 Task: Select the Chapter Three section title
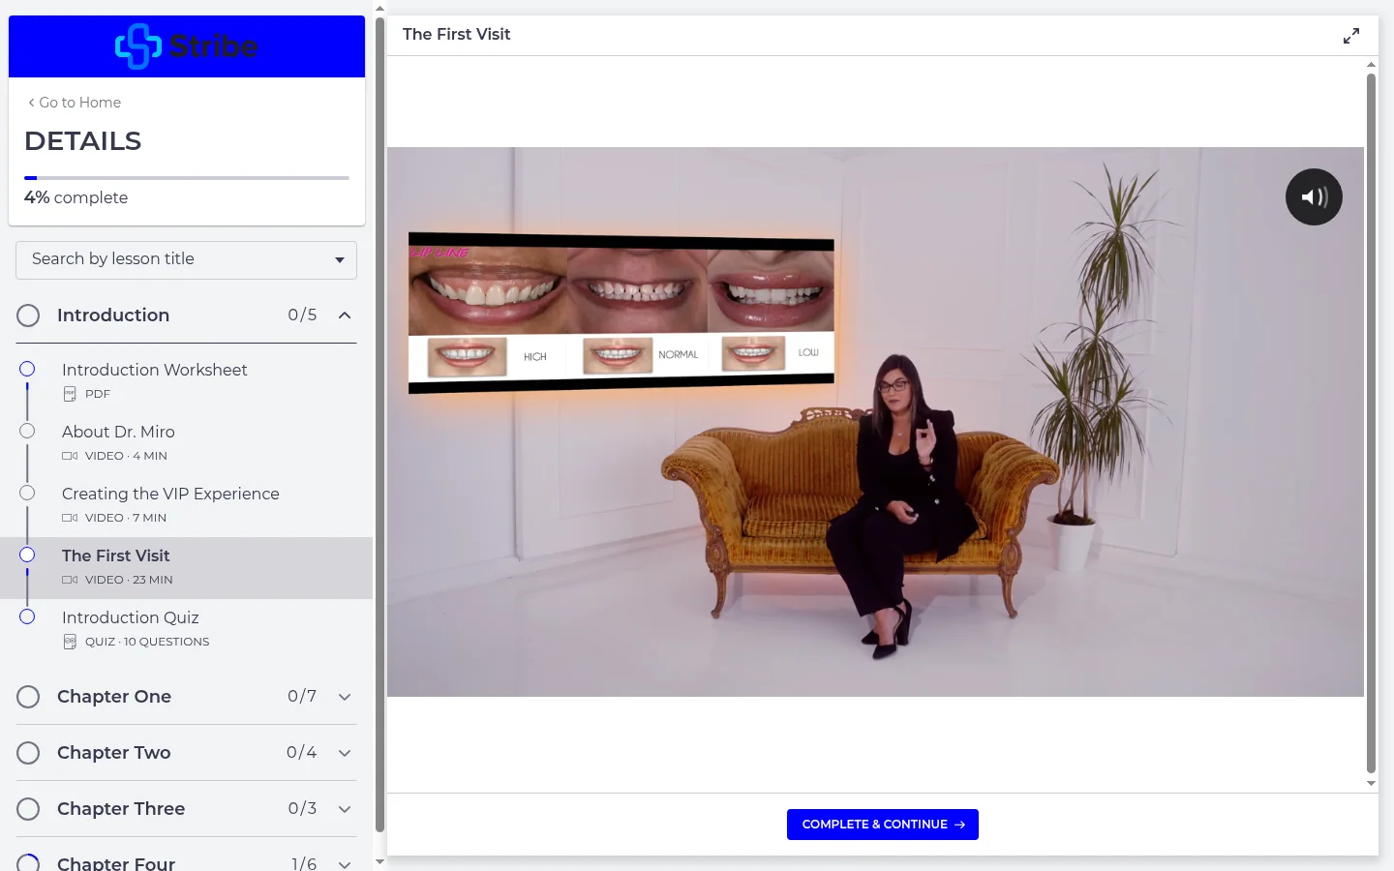click(121, 809)
